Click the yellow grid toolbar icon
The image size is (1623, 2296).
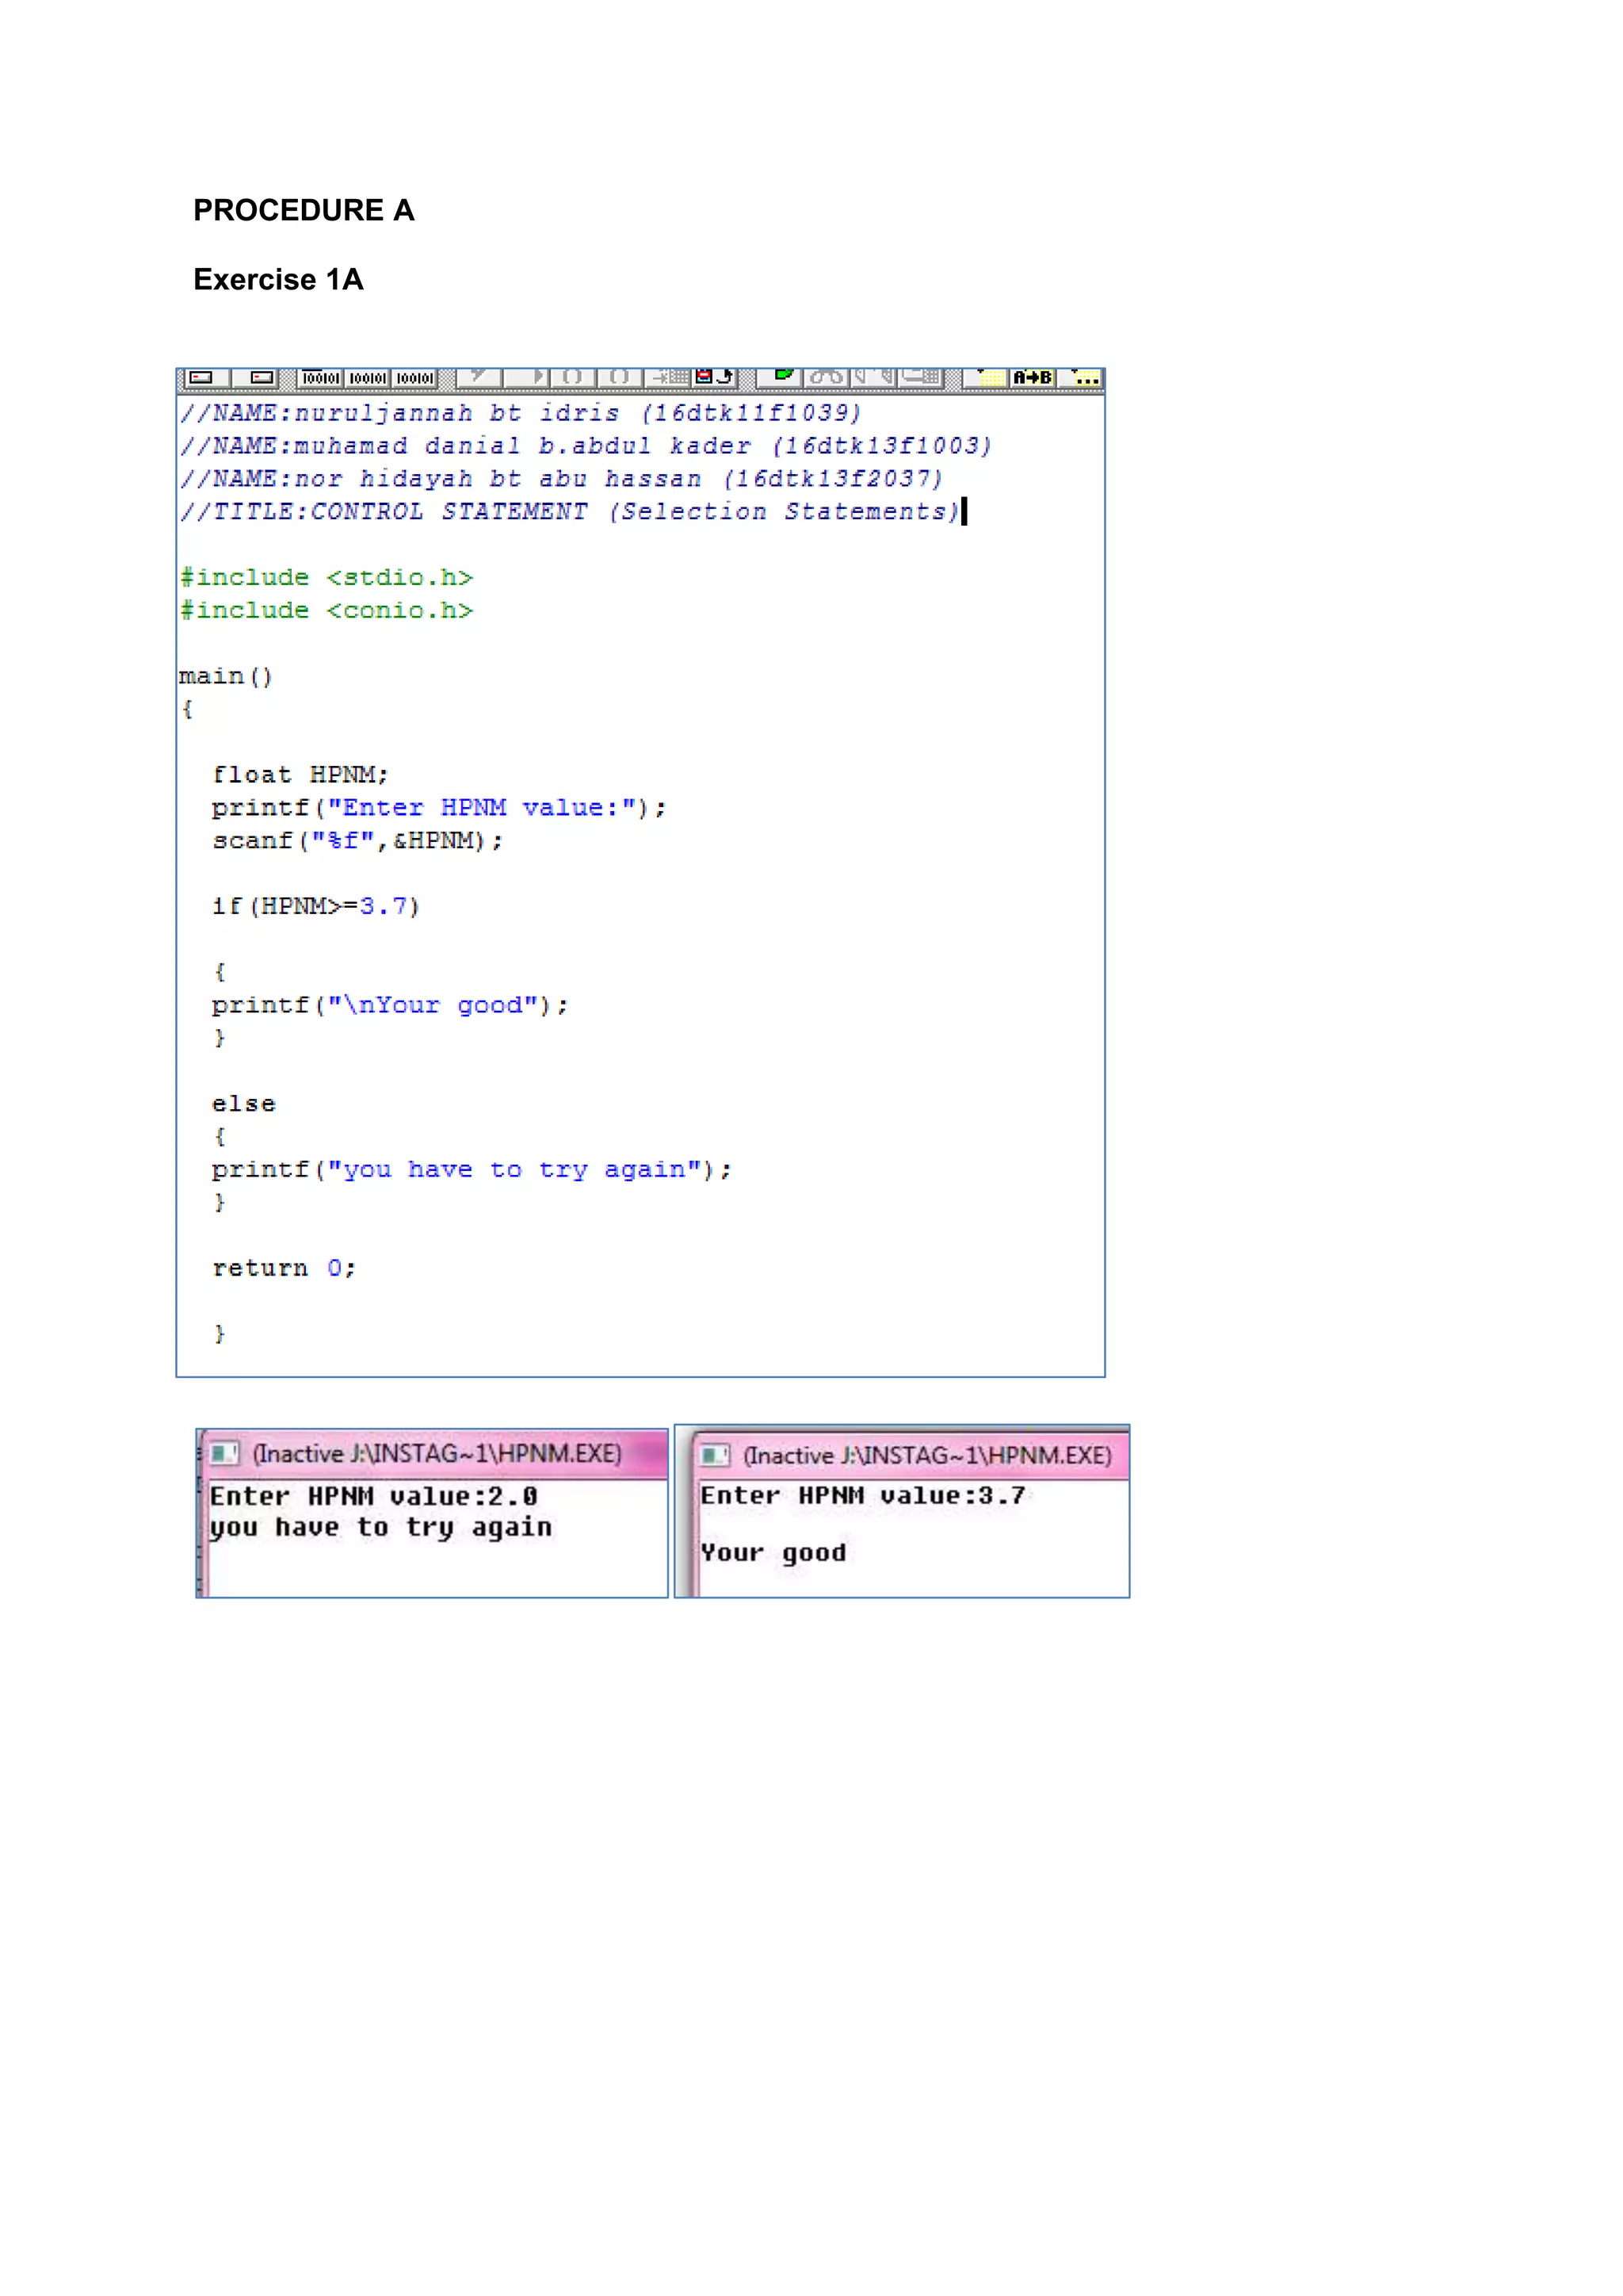click(x=991, y=377)
